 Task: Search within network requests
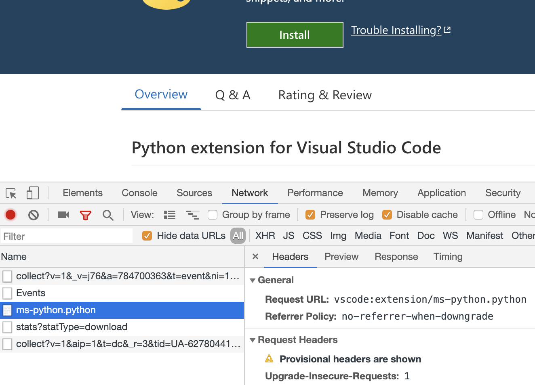pos(107,215)
